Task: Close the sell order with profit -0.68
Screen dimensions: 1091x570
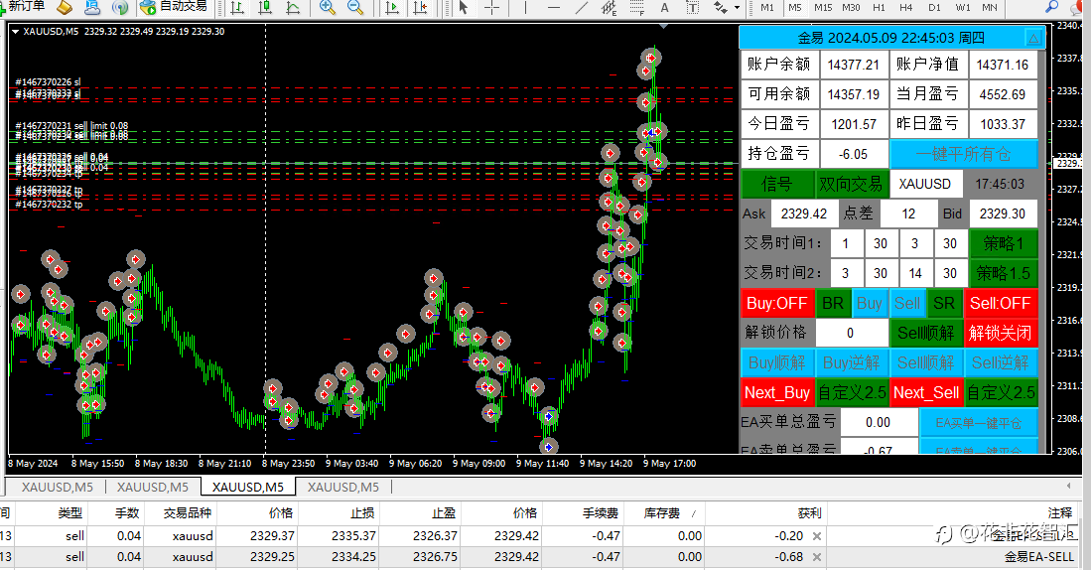Action: click(817, 557)
